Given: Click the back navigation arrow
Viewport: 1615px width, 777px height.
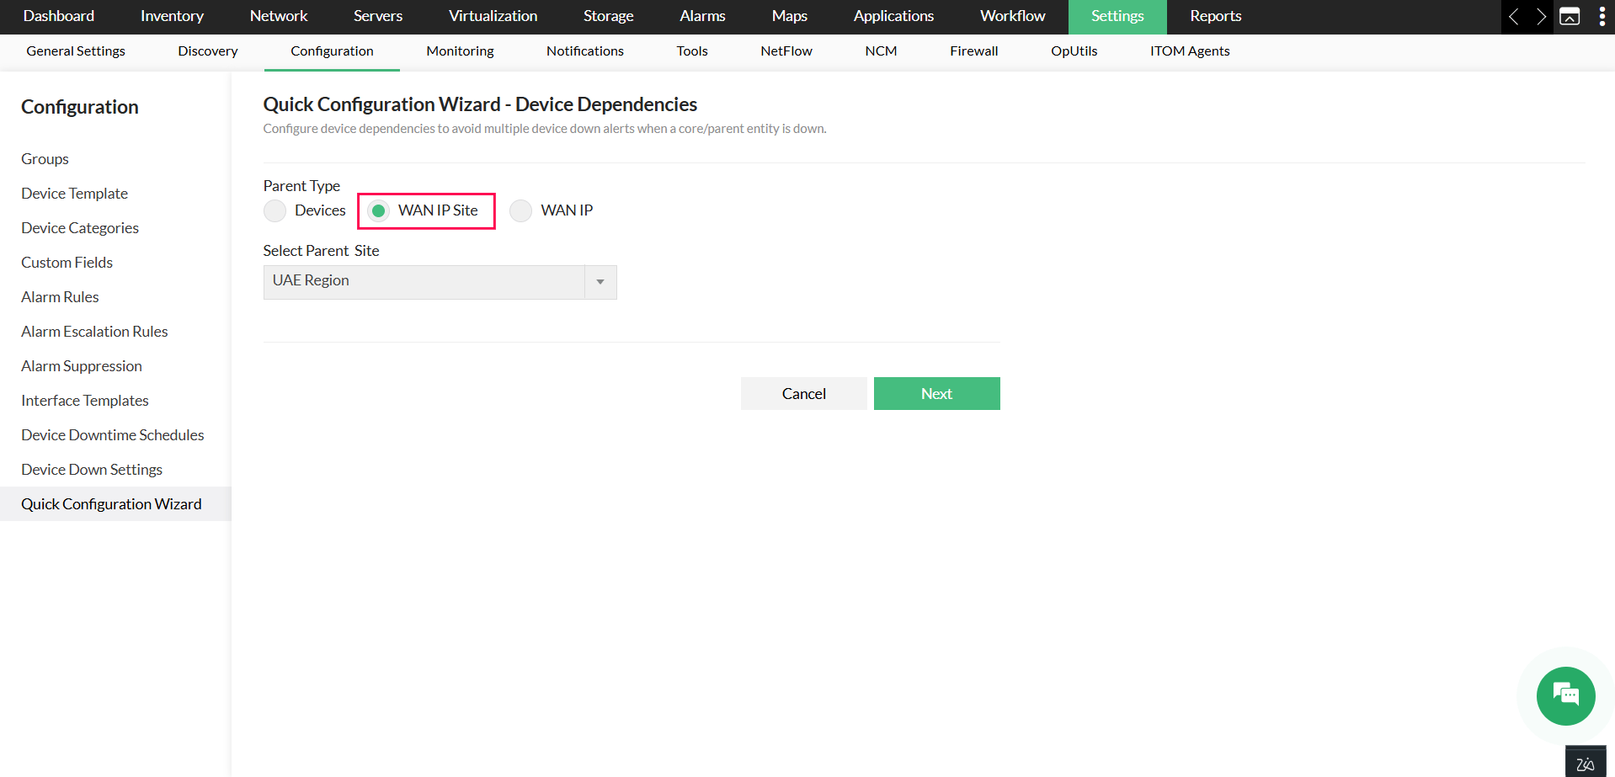Looking at the screenshot, I should 1514,17.
